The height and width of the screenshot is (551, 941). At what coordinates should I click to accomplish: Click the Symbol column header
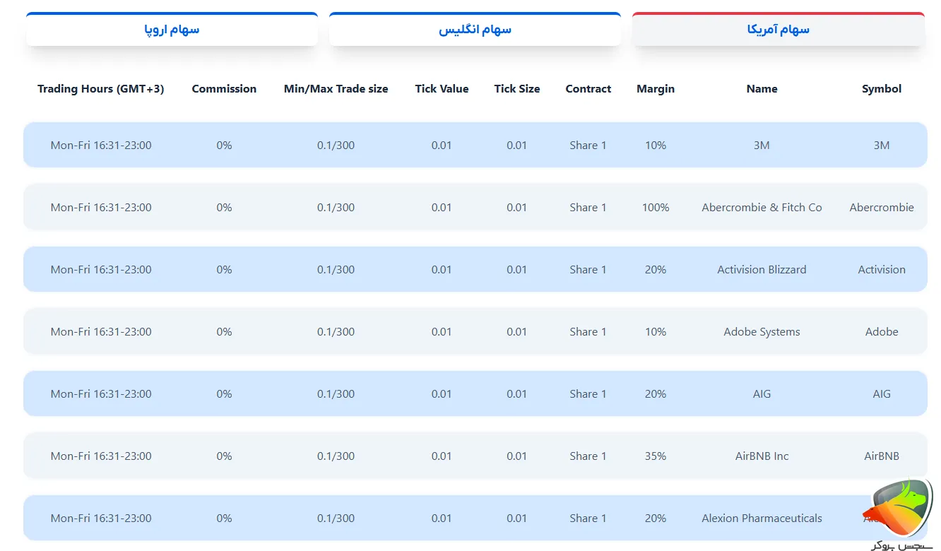(881, 88)
